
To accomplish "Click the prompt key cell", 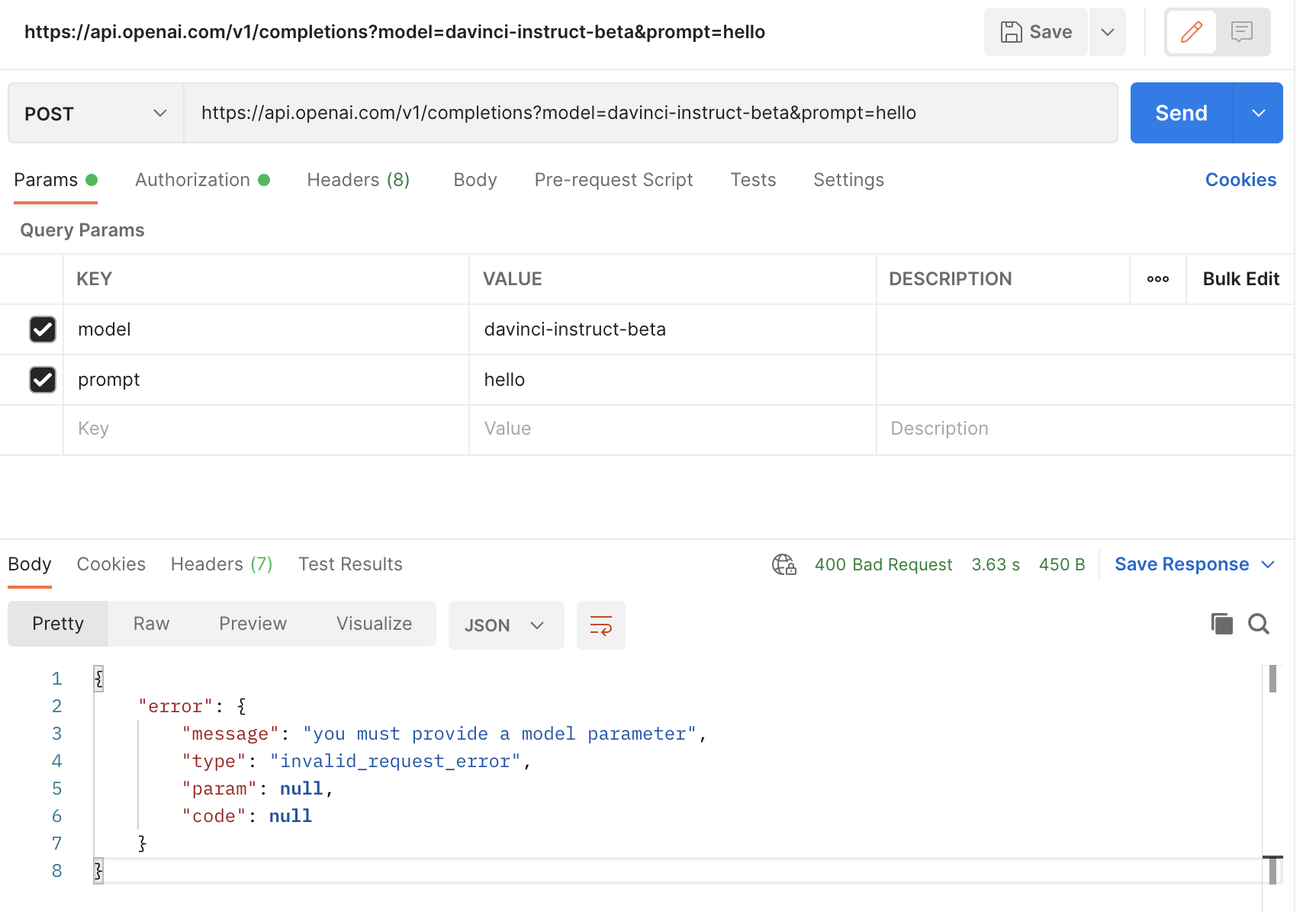I will click(265, 380).
